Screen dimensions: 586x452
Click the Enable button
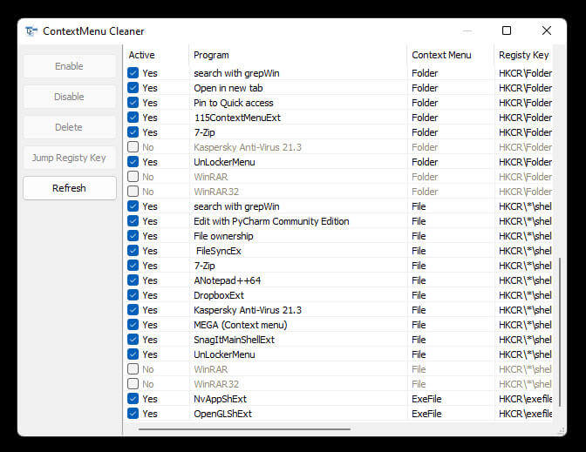tap(70, 66)
